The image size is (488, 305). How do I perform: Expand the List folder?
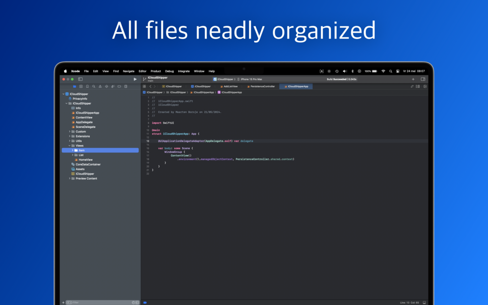[x=73, y=155]
